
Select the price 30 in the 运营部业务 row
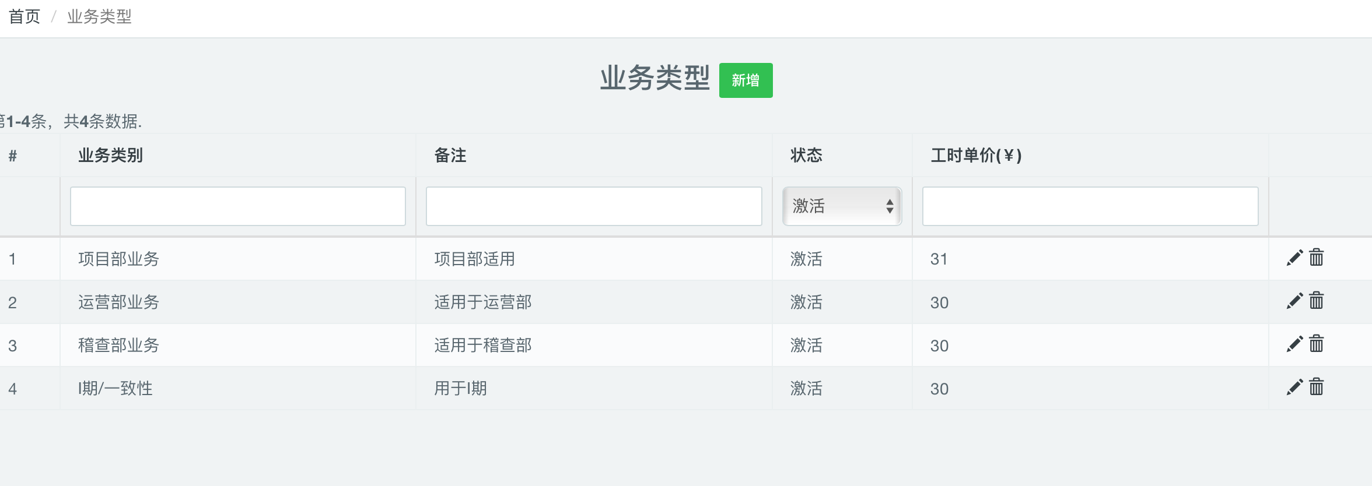[939, 302]
